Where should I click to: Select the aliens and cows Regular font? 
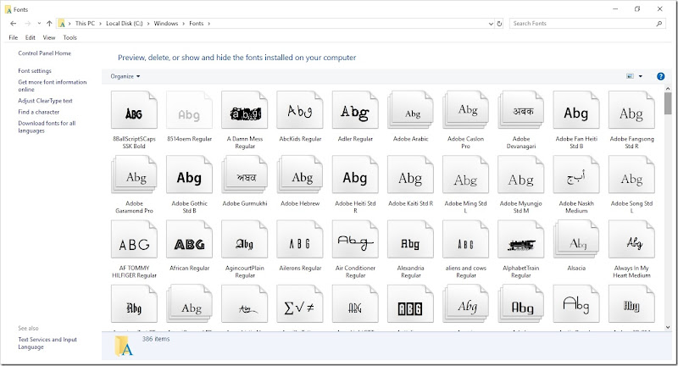click(x=465, y=240)
